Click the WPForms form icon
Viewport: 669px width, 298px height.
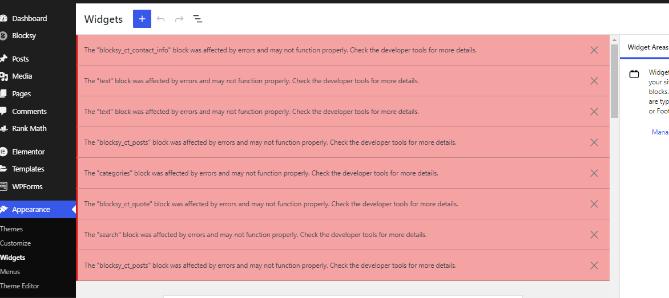pos(3,186)
